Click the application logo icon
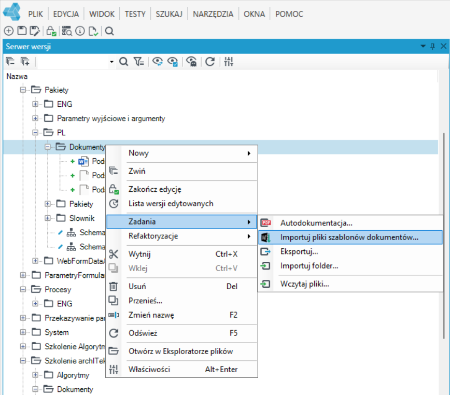 12,12
